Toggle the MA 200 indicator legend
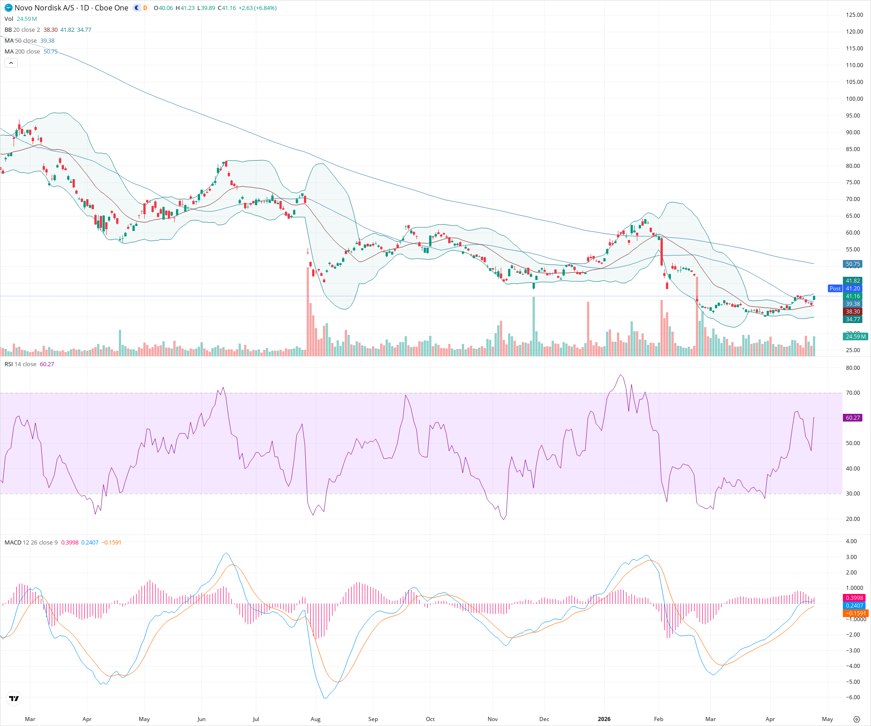The image size is (871, 726). 21,51
